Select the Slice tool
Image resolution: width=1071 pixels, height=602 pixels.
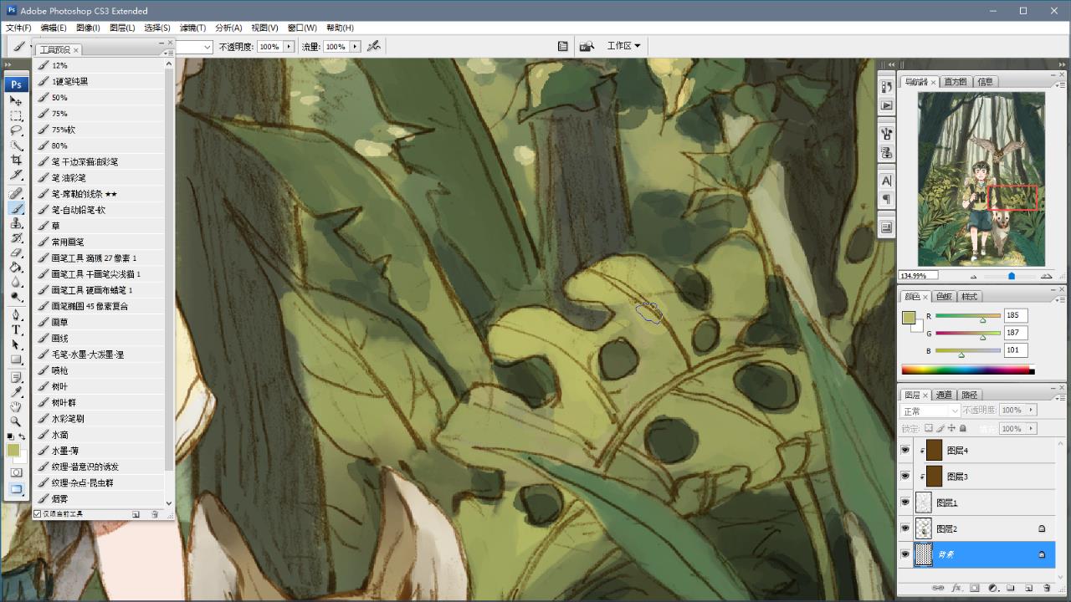[16, 176]
